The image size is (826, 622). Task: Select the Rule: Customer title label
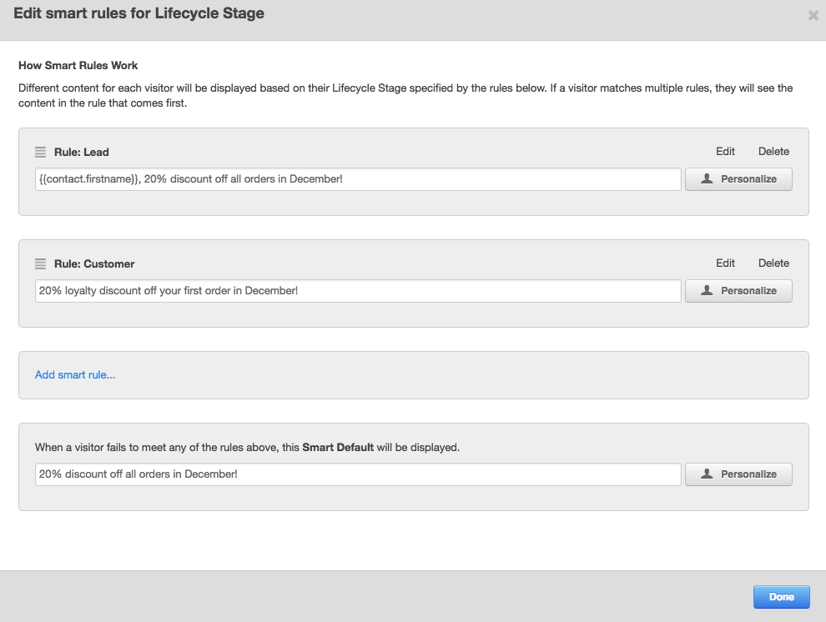pyautogui.click(x=94, y=264)
